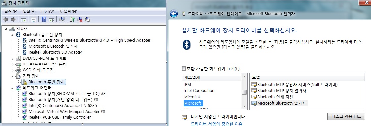Select the IDE ATA/ATAPI 컨트롤러 label
The image size is (371, 126).
[x=44, y=64]
